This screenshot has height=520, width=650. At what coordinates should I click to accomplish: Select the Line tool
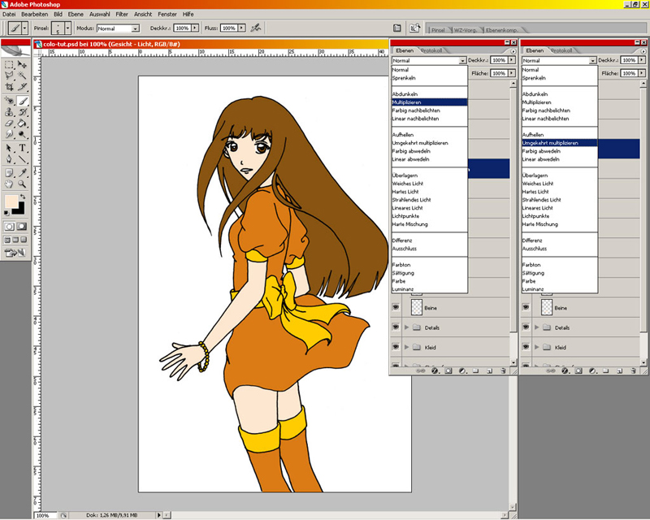point(23,159)
